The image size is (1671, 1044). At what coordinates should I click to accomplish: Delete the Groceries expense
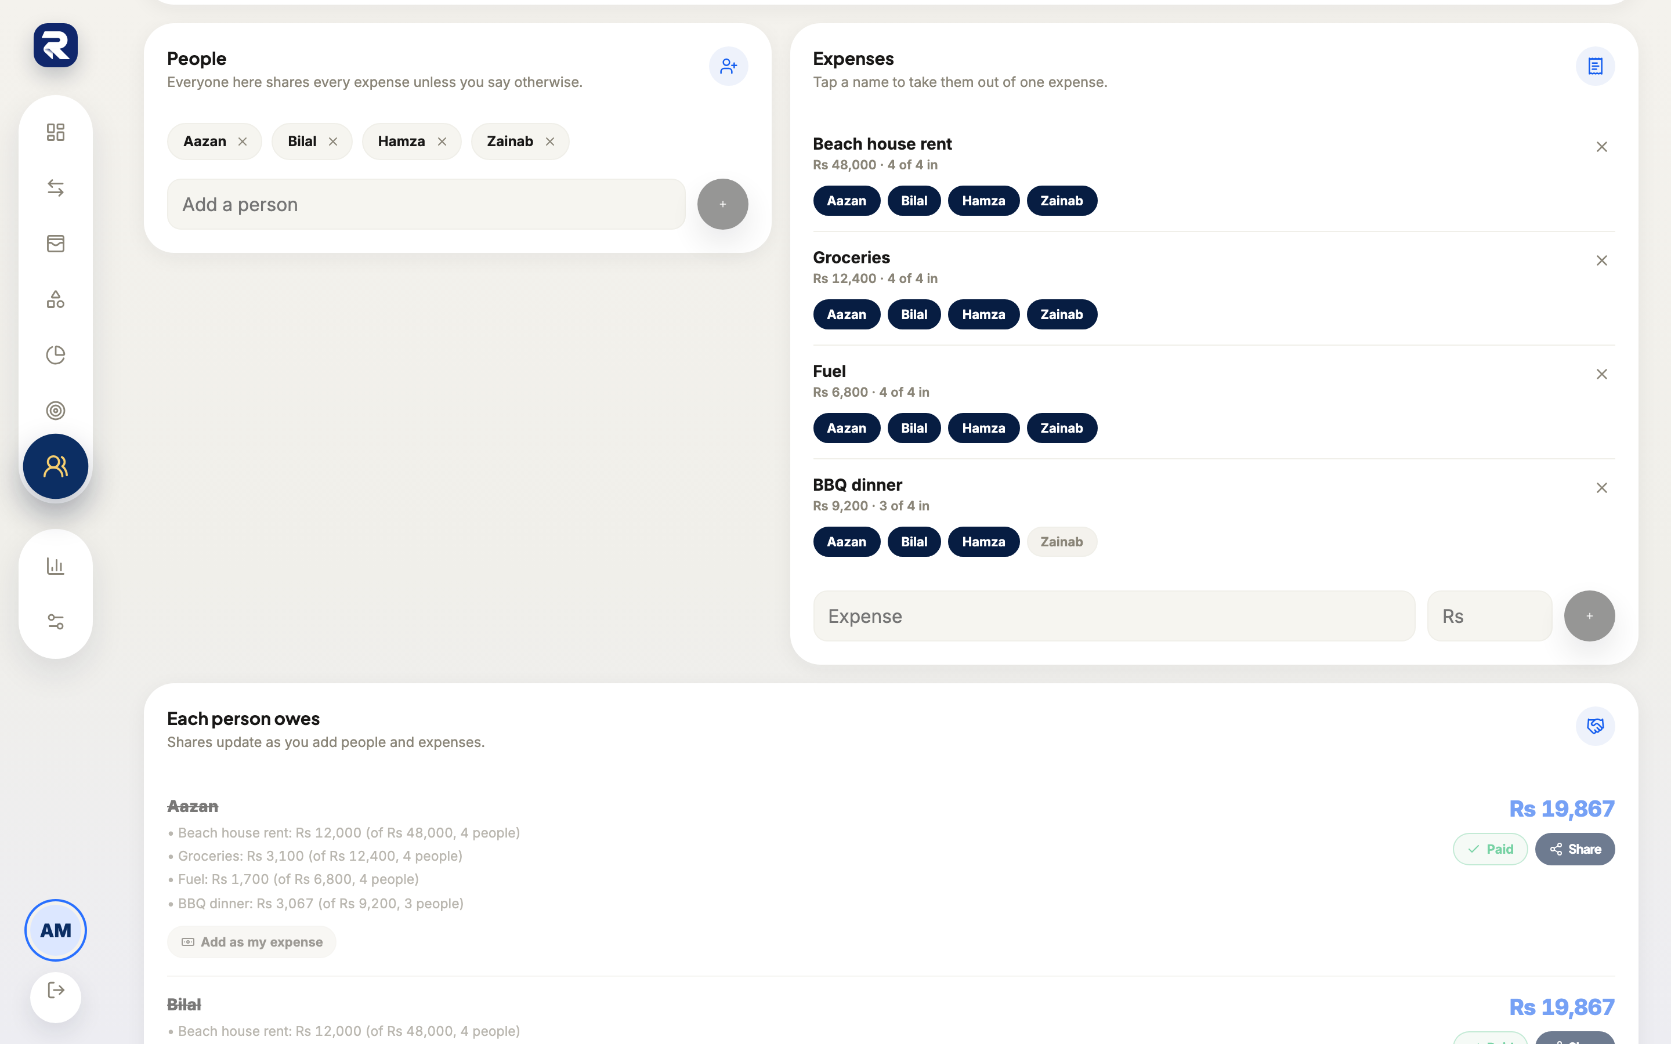coord(1602,260)
